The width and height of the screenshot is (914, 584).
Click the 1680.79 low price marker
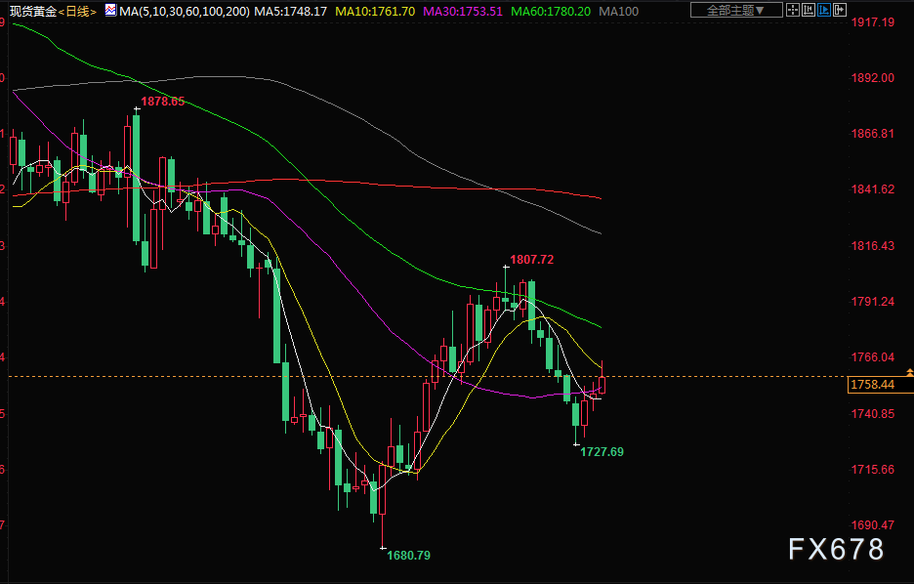coord(408,556)
